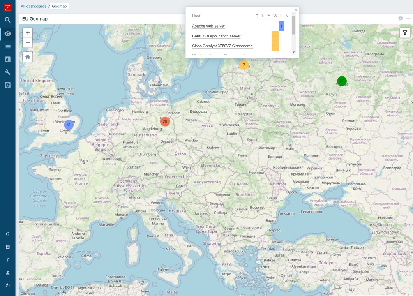Open the blue 31 cluster near London
This screenshot has height=296, width=413.
click(x=69, y=125)
